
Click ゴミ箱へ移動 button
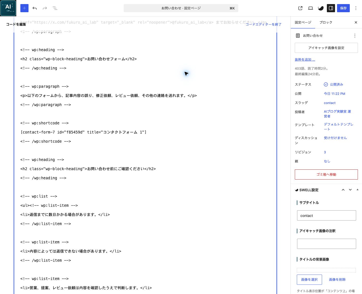click(x=326, y=174)
